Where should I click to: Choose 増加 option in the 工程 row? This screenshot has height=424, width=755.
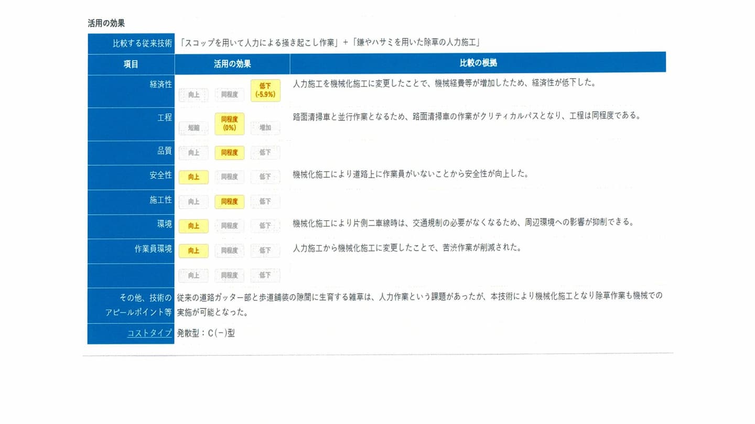pos(265,128)
